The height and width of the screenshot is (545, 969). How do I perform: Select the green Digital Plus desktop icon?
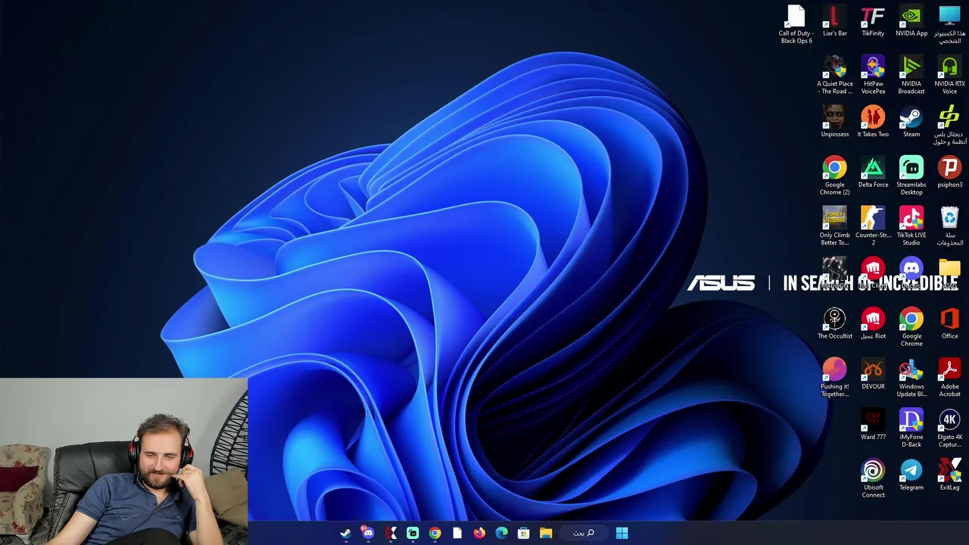coord(949,125)
